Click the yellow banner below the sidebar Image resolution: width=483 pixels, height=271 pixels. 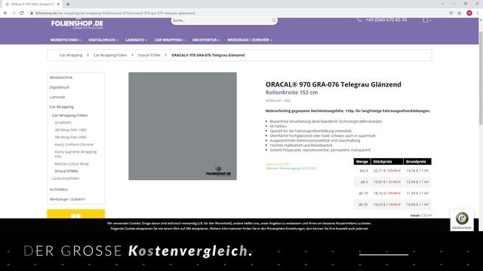pos(75,214)
